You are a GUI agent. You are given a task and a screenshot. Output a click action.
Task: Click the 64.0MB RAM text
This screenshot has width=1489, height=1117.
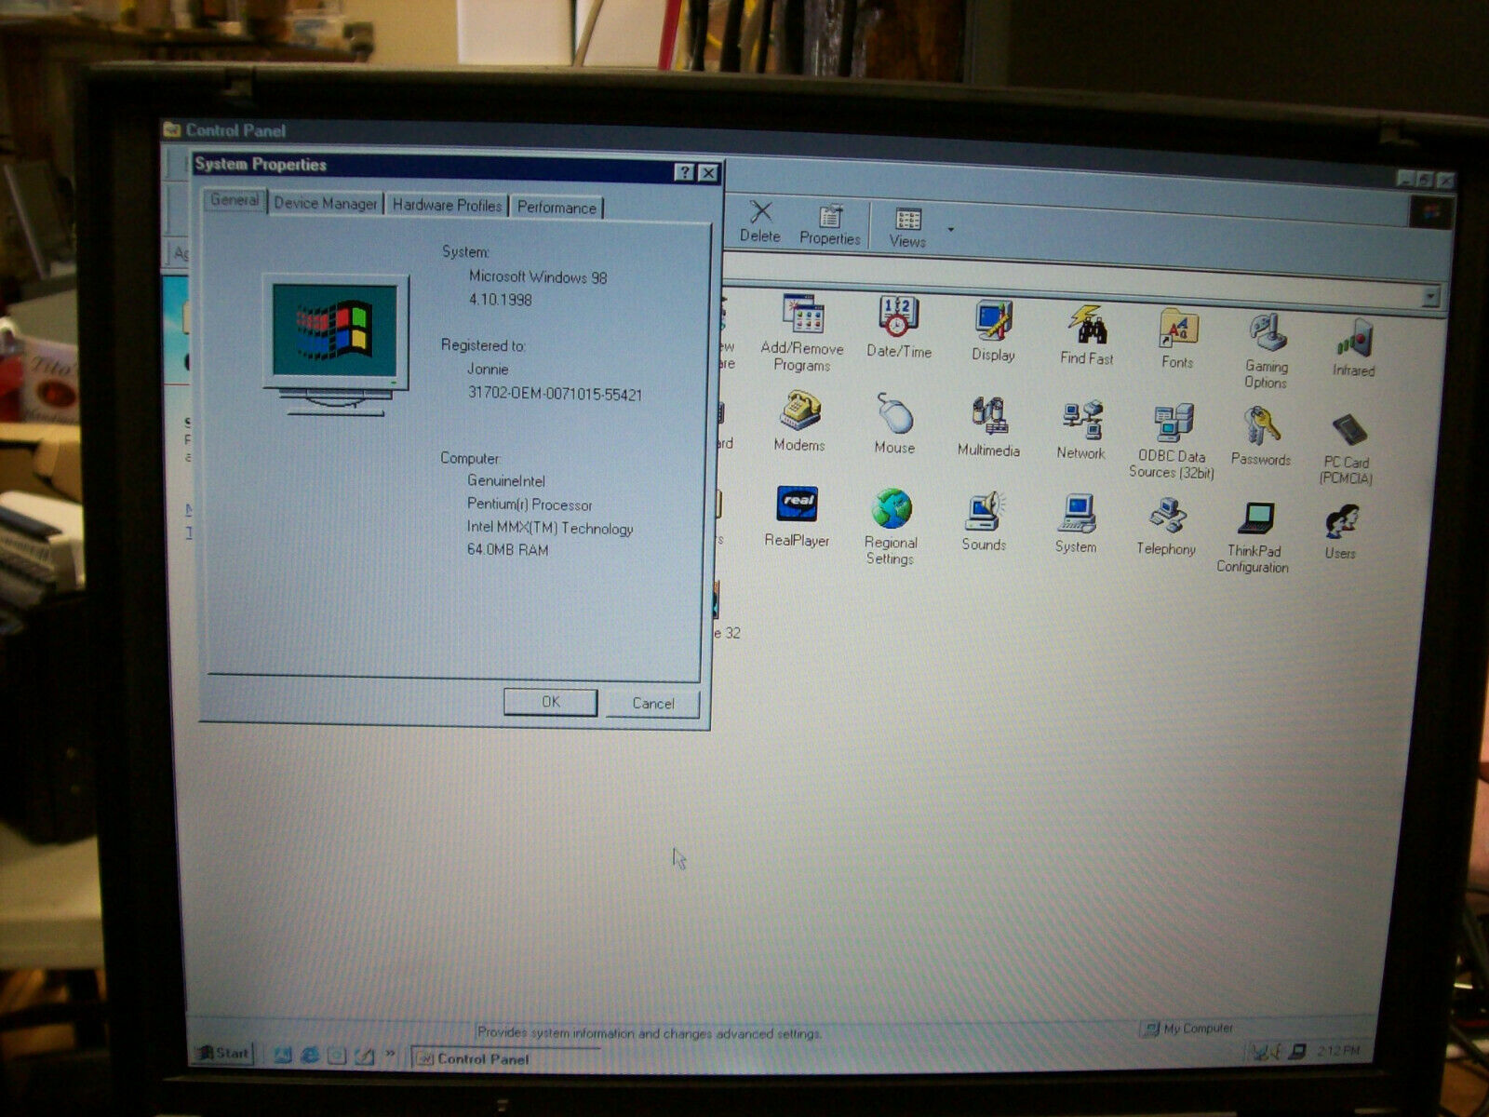(x=507, y=550)
